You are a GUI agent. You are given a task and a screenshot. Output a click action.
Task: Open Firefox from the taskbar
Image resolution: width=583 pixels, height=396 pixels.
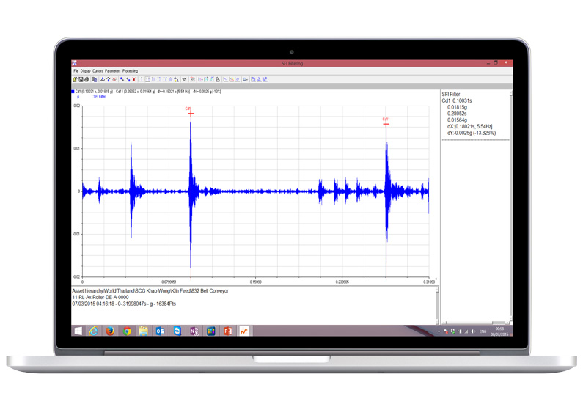pos(110,331)
